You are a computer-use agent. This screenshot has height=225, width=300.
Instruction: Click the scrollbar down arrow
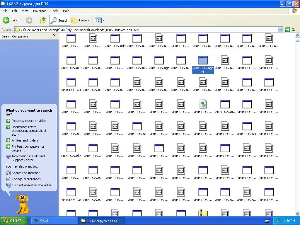[297, 214]
